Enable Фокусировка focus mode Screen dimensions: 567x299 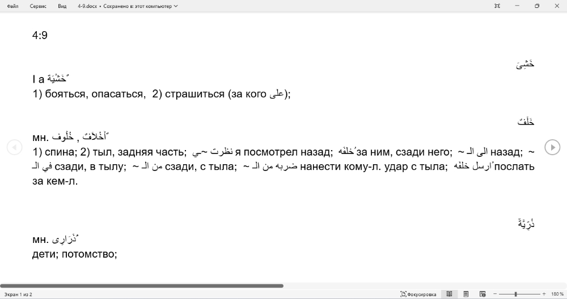pos(418,294)
